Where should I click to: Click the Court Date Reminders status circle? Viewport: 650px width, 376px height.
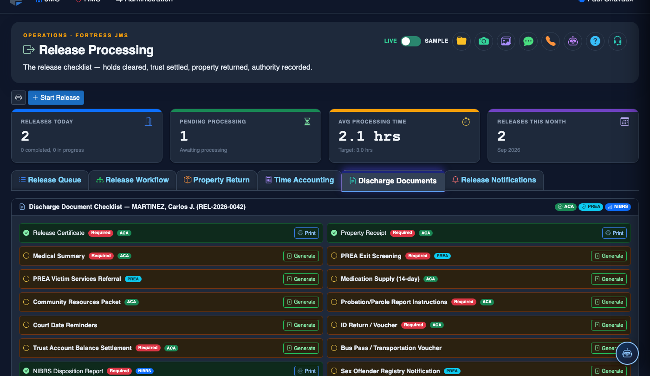point(26,325)
